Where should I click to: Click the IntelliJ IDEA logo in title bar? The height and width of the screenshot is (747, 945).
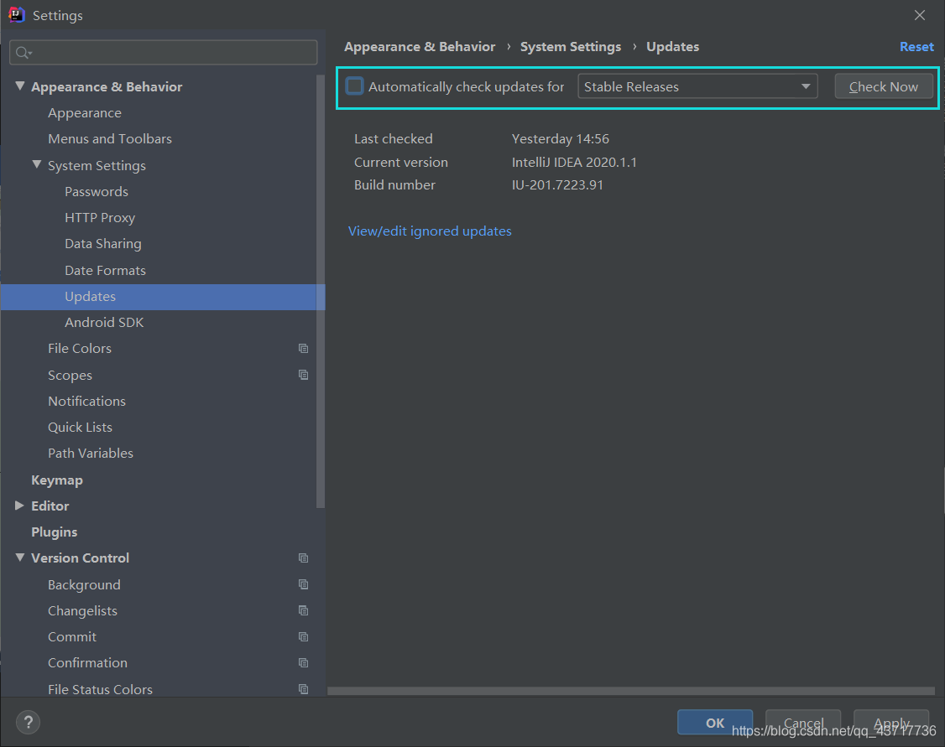coord(16,14)
